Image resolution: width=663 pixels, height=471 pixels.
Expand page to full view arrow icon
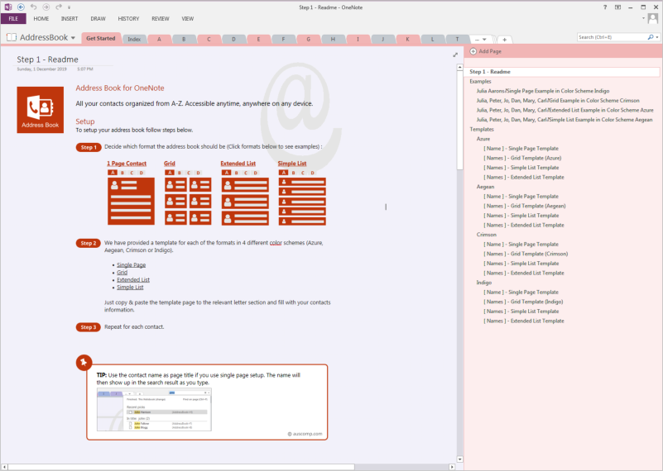tap(455, 55)
